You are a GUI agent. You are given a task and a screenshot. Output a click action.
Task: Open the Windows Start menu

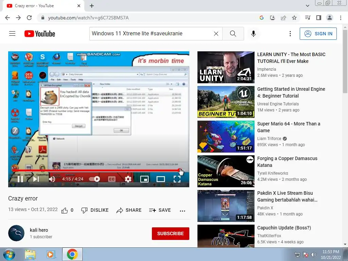click(9, 254)
